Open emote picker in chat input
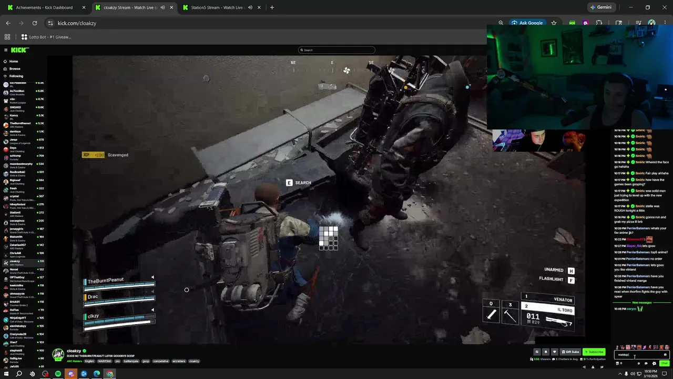 pyautogui.click(x=665, y=355)
